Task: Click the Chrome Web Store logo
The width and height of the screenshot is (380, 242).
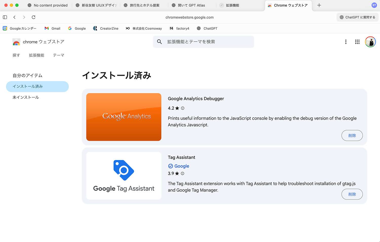Action: click(16, 42)
